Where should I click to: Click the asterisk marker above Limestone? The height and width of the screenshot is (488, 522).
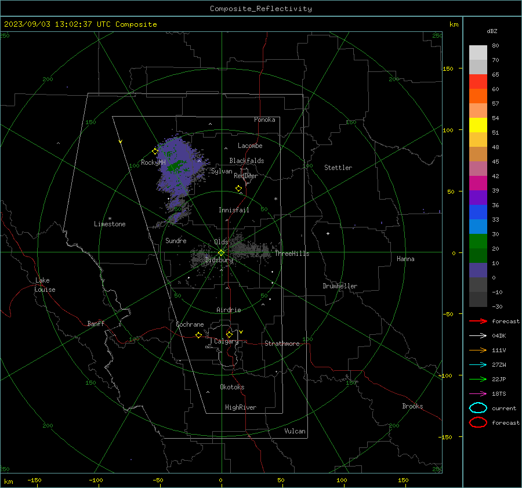(110, 219)
